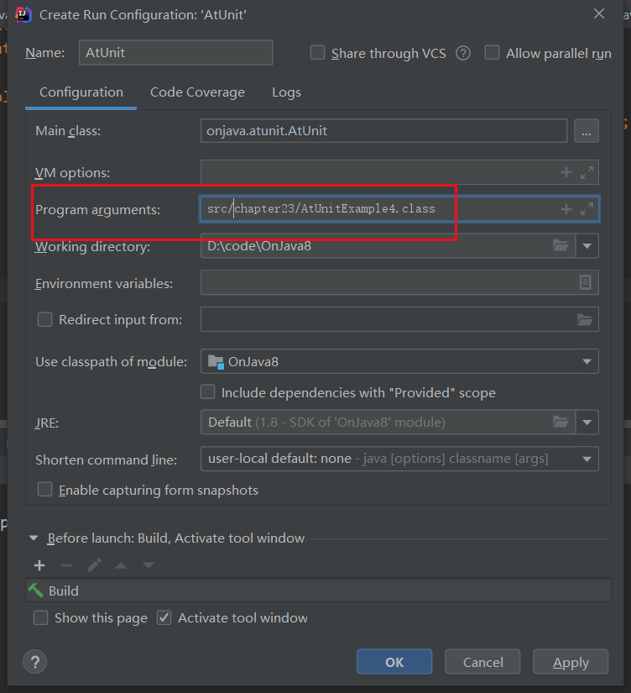Confirm with the OK button
Image resolution: width=631 pixels, height=693 pixels.
click(x=394, y=662)
